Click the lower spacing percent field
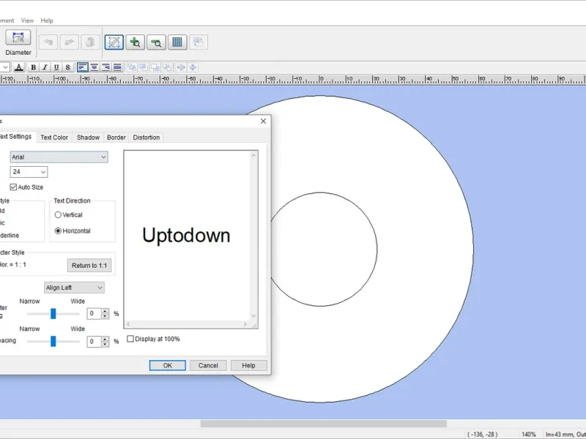Viewport: 586px width, 439px height. (94, 342)
